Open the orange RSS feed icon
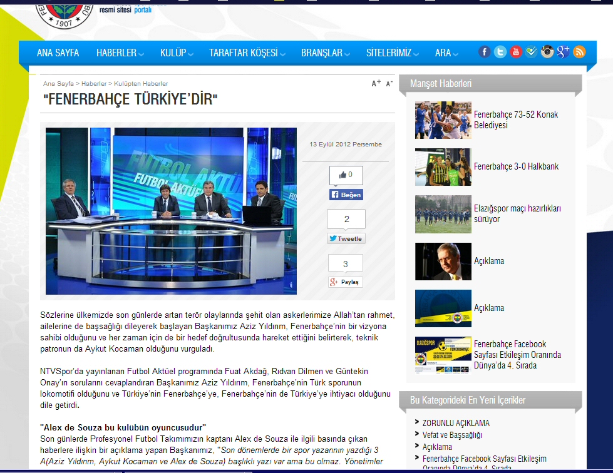 coord(580,53)
